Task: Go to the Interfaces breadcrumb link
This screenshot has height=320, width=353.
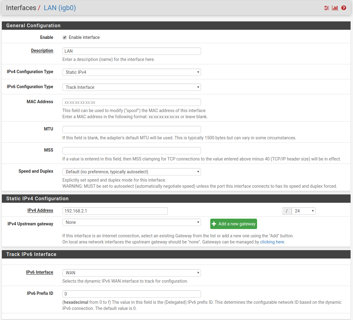Action: 21,8
